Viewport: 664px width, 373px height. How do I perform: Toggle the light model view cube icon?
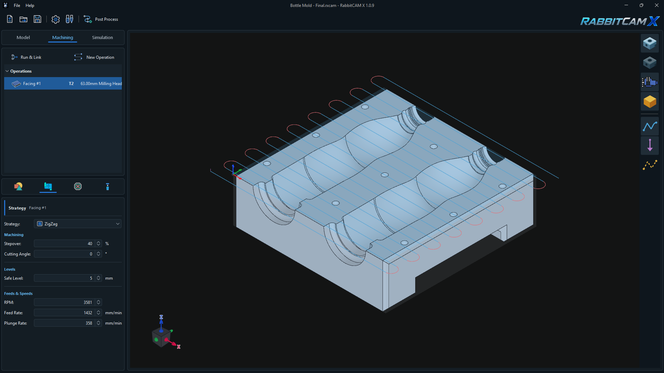click(649, 43)
